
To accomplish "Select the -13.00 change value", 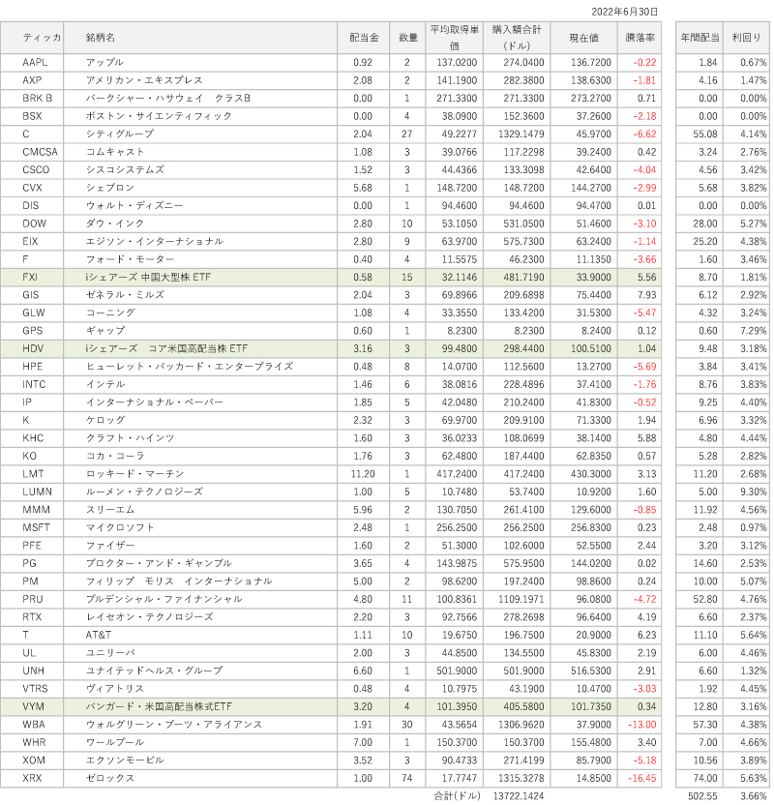I will pyautogui.click(x=642, y=725).
